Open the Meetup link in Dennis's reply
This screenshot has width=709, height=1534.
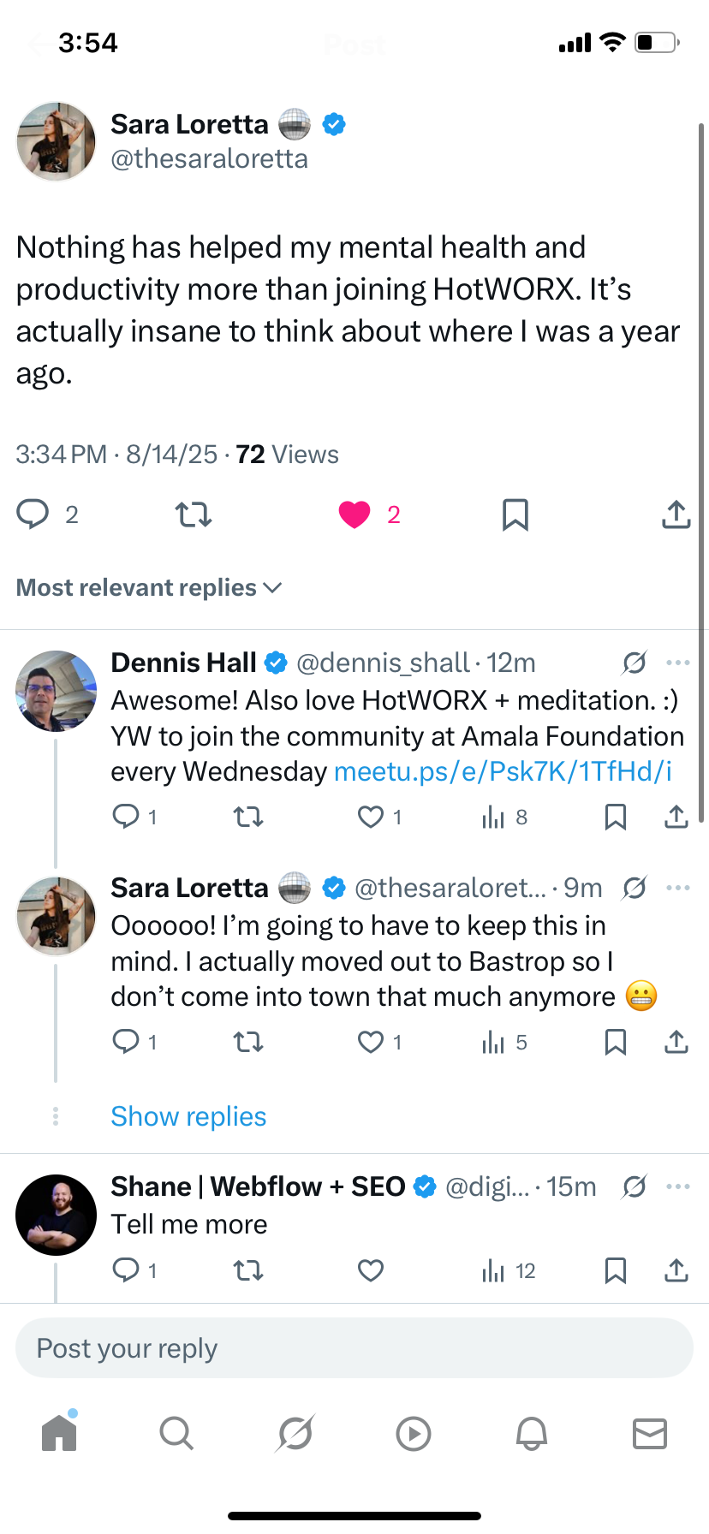503,771
